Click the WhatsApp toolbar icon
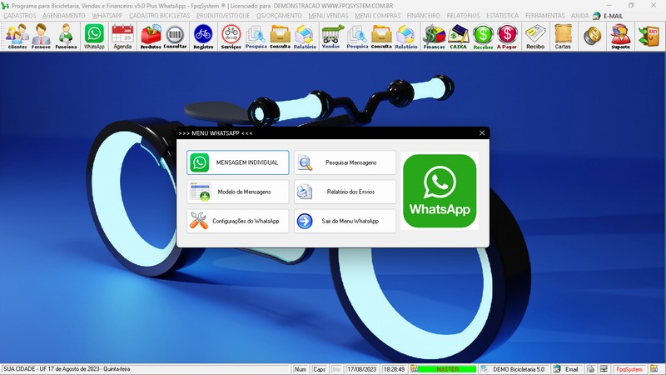 (x=94, y=36)
